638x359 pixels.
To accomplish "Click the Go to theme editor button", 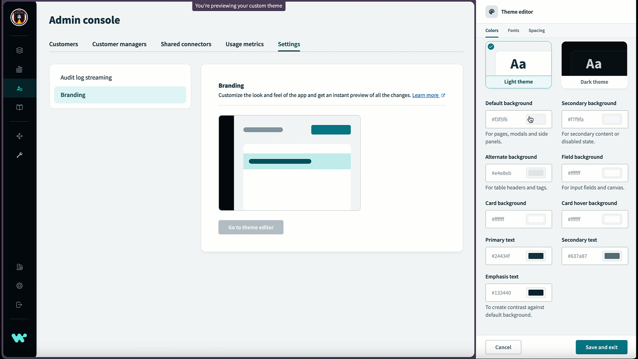I will (251, 227).
